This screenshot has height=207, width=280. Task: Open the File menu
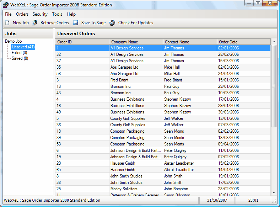coord(8,14)
